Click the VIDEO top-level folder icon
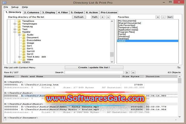 coord(19,62)
